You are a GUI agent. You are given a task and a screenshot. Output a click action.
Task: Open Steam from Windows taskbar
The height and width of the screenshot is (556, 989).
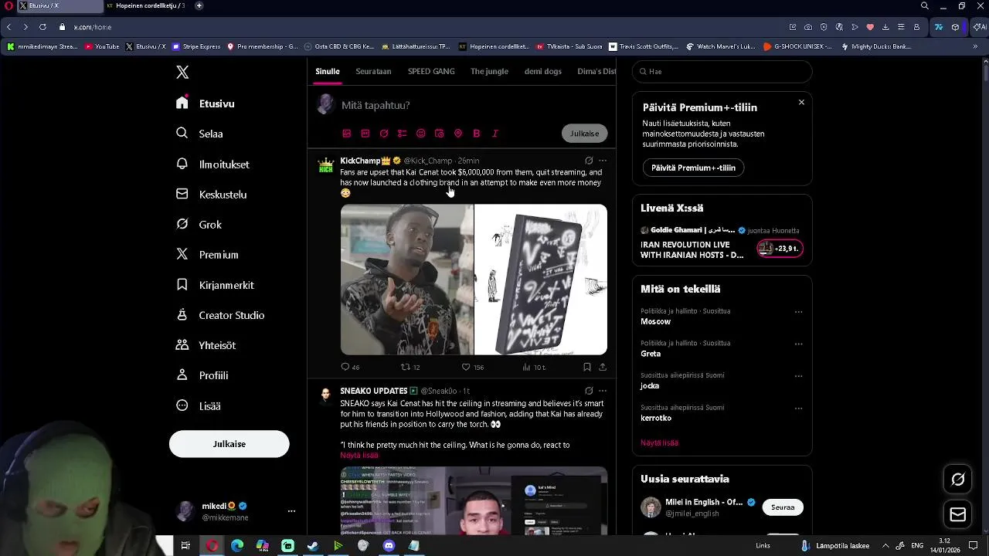[313, 546]
